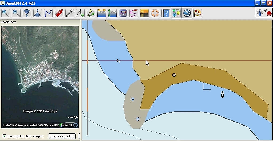Screen dimensions: 273x141
Task: Click the GoogleEarth panel title
Action: [x=9, y=22]
